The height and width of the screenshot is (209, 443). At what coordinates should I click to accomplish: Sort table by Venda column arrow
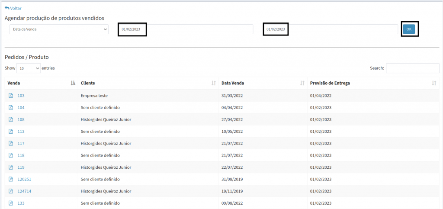pyautogui.click(x=73, y=83)
